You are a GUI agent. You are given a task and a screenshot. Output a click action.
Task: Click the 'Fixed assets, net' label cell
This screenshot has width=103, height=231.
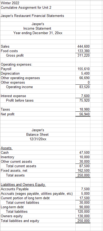click(38, 171)
